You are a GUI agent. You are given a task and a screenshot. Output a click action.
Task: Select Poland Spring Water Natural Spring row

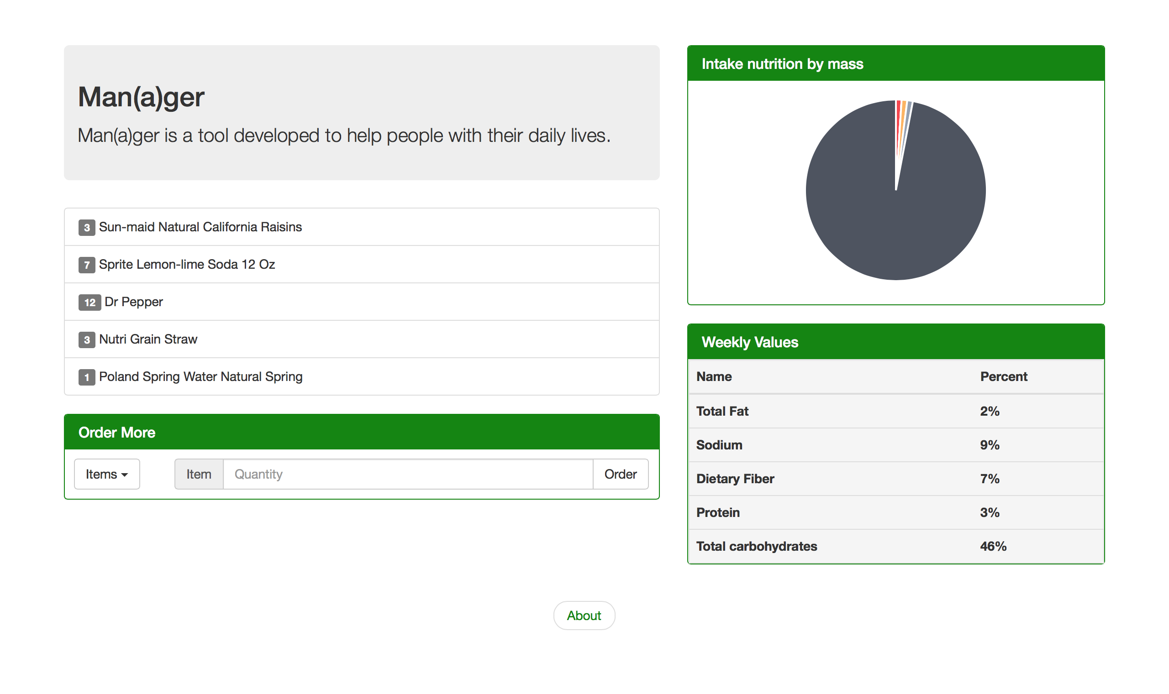pyautogui.click(x=200, y=376)
